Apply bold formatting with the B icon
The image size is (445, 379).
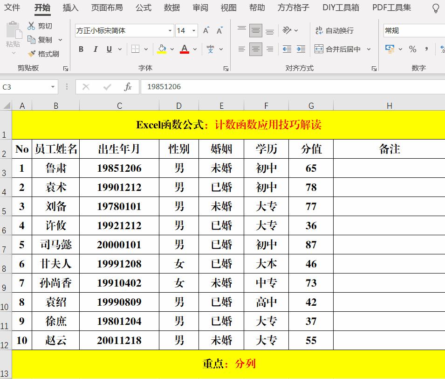point(80,49)
